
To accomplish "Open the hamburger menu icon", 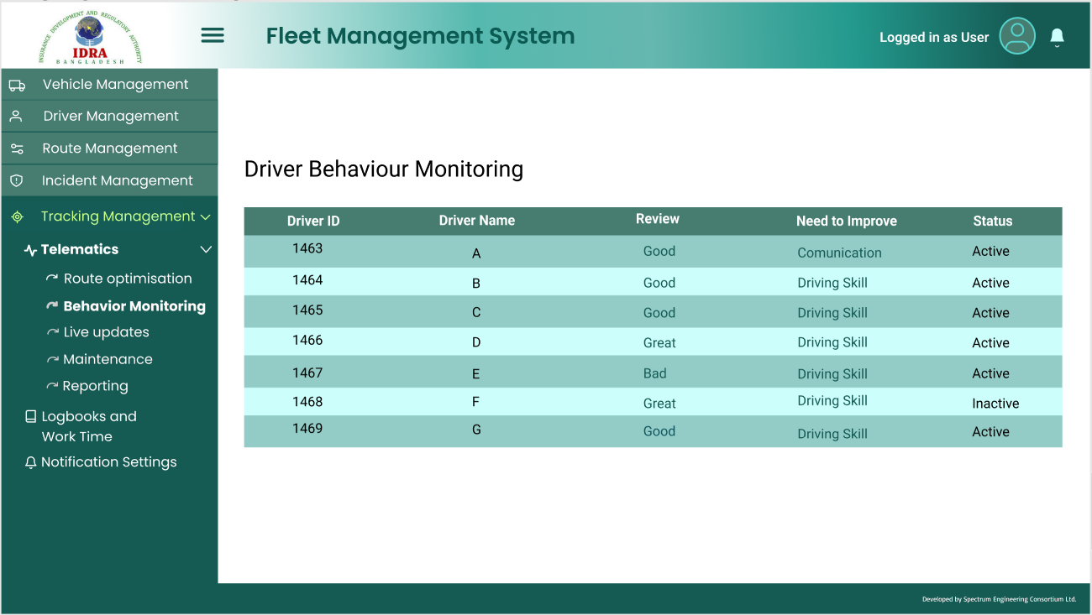I will 213,35.
